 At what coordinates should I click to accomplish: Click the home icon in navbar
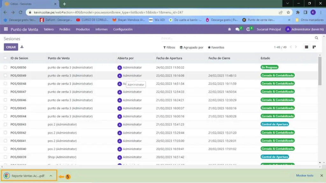[x=229, y=29]
